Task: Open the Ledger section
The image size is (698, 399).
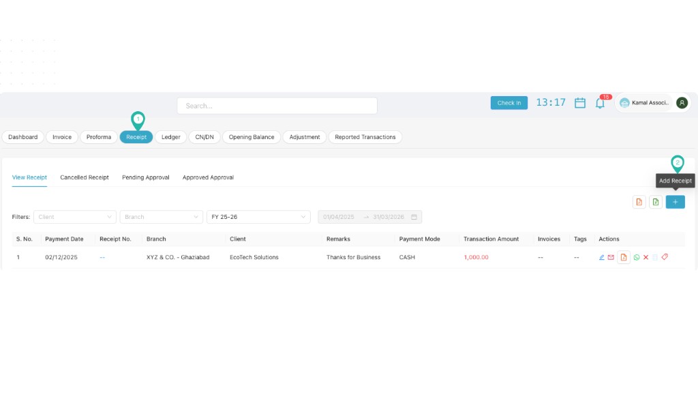Action: pyautogui.click(x=170, y=137)
